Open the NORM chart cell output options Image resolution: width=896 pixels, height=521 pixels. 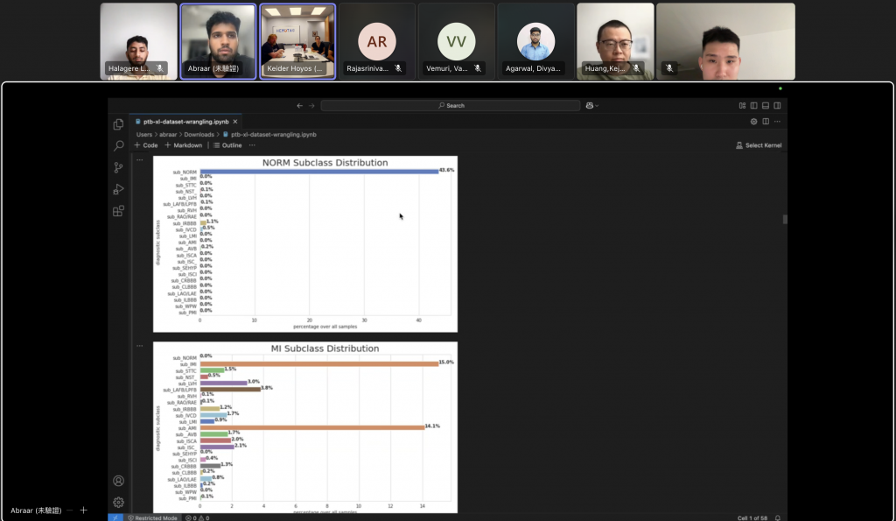(x=139, y=160)
